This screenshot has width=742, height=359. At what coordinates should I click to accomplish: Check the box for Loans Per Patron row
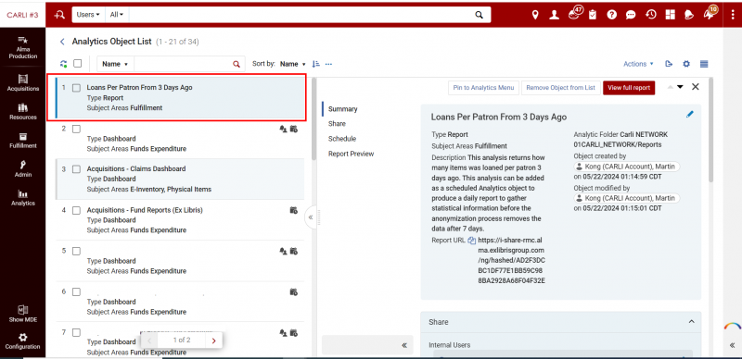point(76,88)
